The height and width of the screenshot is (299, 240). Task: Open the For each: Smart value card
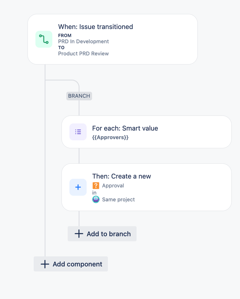[147, 132]
